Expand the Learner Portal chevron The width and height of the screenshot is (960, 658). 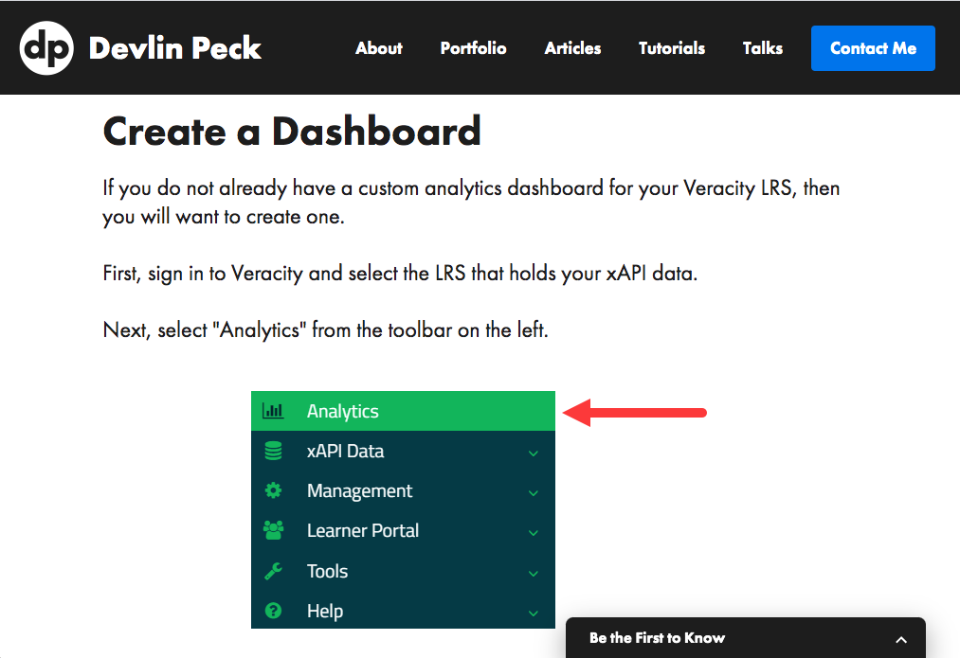[534, 533]
